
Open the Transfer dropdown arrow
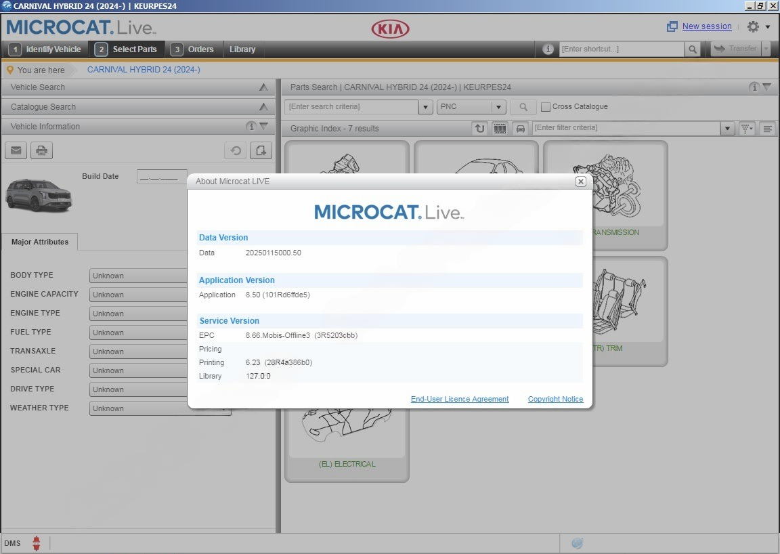coord(766,49)
